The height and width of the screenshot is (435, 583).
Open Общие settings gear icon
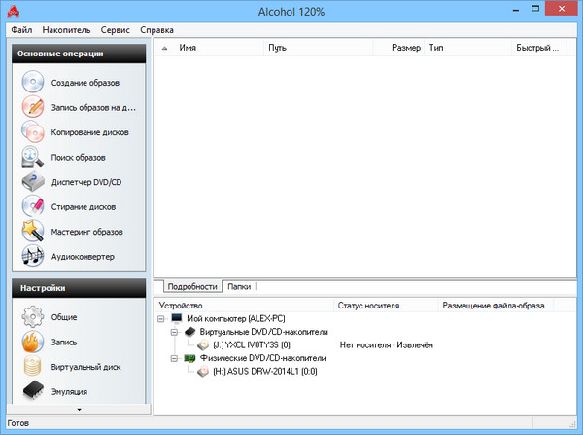point(34,317)
